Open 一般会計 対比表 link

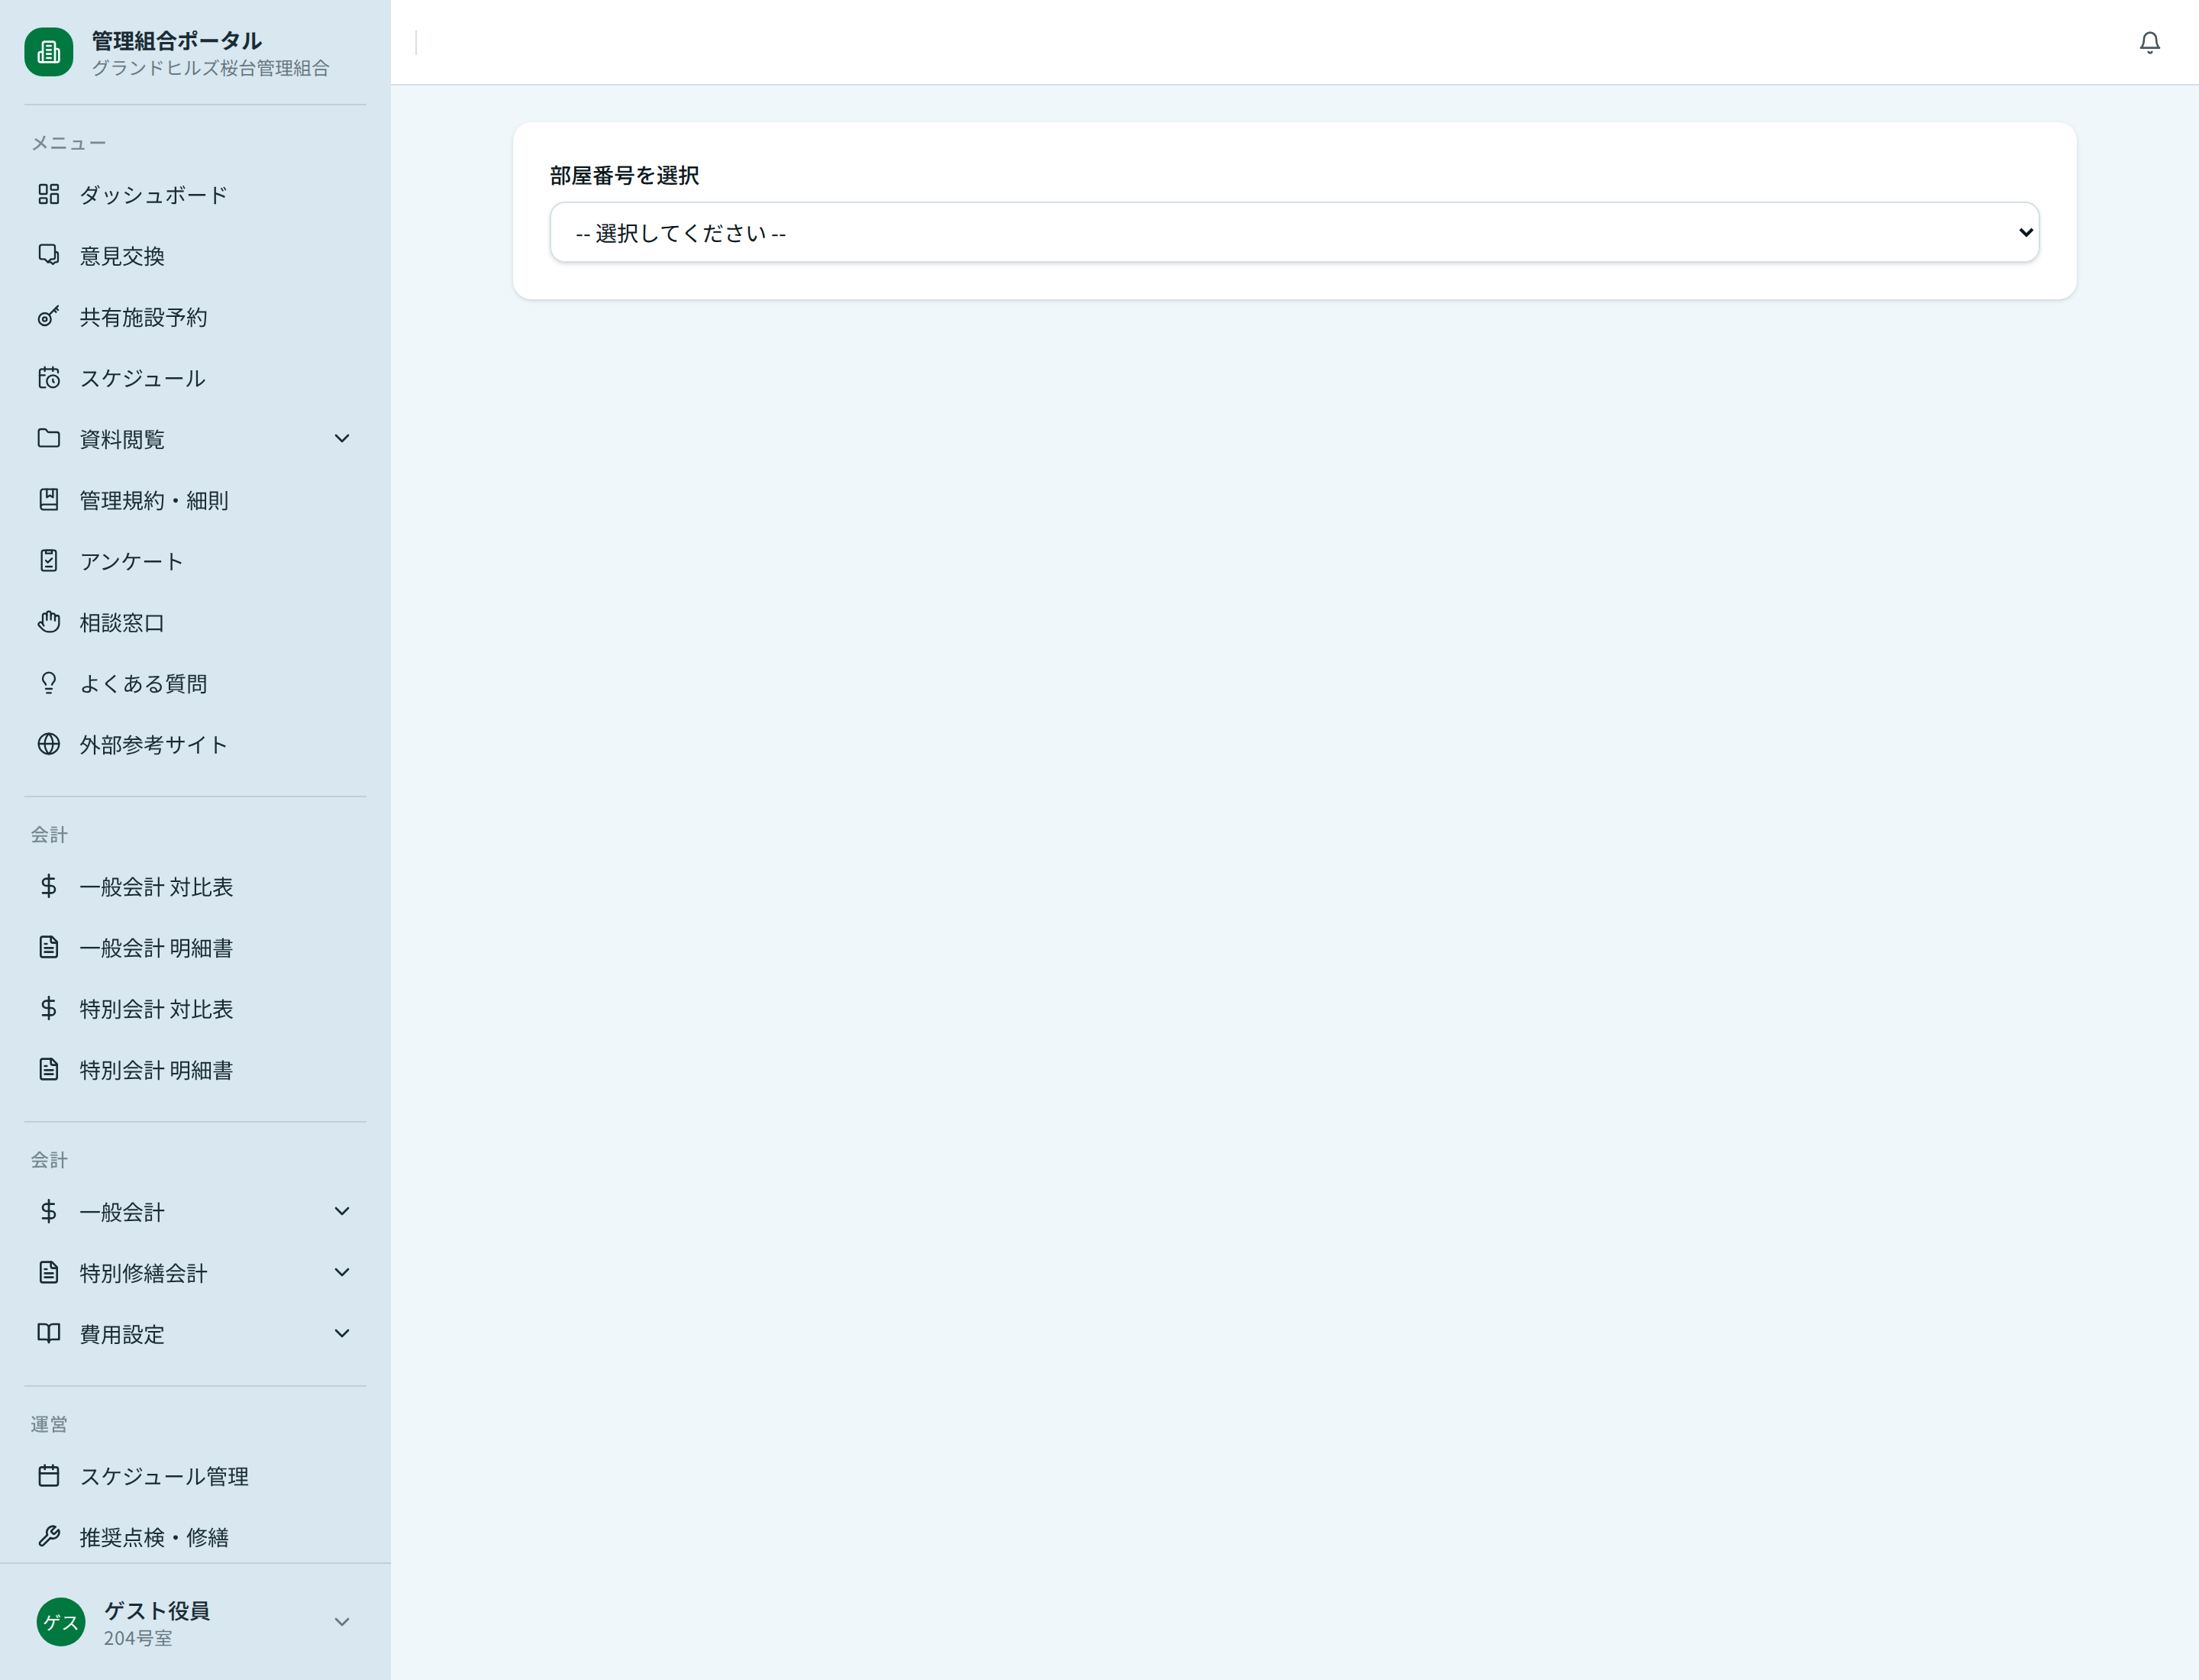click(156, 887)
